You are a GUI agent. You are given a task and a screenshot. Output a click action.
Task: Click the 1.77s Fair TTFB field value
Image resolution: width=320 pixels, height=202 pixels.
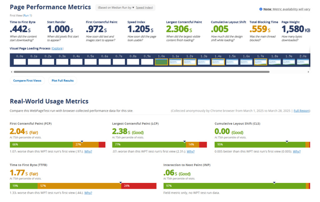coord(24,173)
